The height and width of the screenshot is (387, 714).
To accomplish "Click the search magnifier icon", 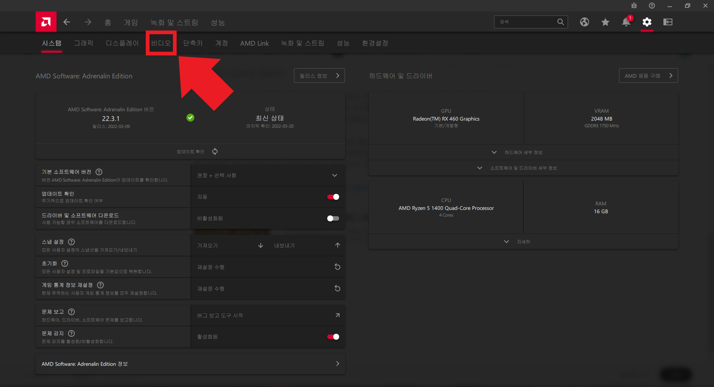I will pos(560,22).
